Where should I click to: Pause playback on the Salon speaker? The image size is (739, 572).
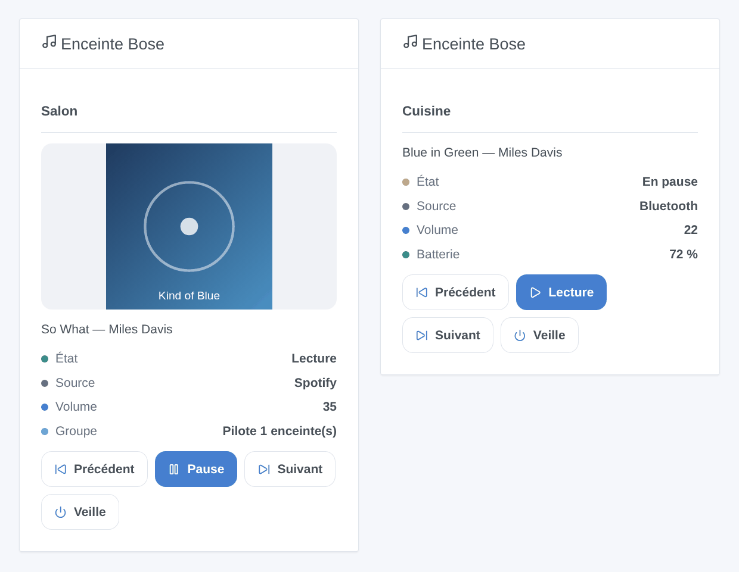[196, 469]
